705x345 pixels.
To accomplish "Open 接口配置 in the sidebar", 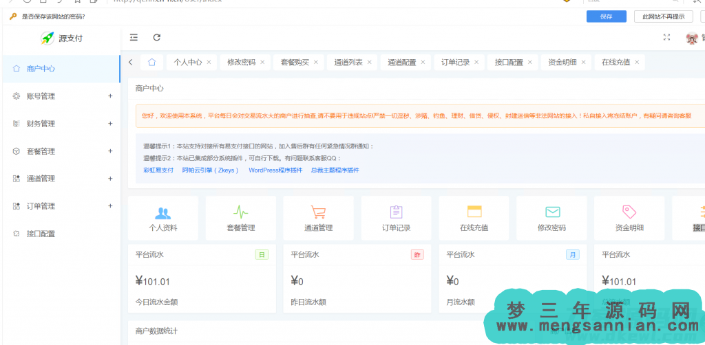I will 61,234.
